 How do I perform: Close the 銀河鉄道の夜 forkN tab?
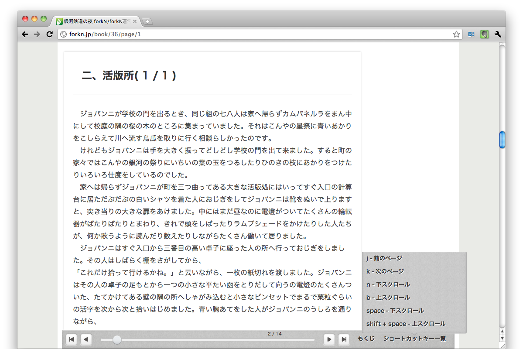coord(135,21)
